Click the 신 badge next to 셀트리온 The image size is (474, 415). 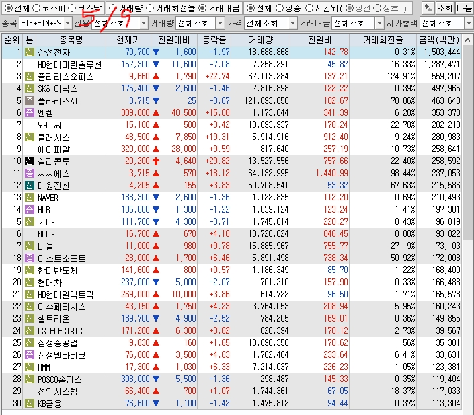coord(30,318)
